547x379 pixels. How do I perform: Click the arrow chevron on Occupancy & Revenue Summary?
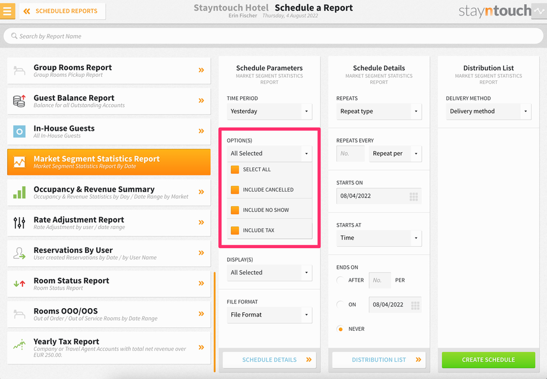click(x=202, y=192)
